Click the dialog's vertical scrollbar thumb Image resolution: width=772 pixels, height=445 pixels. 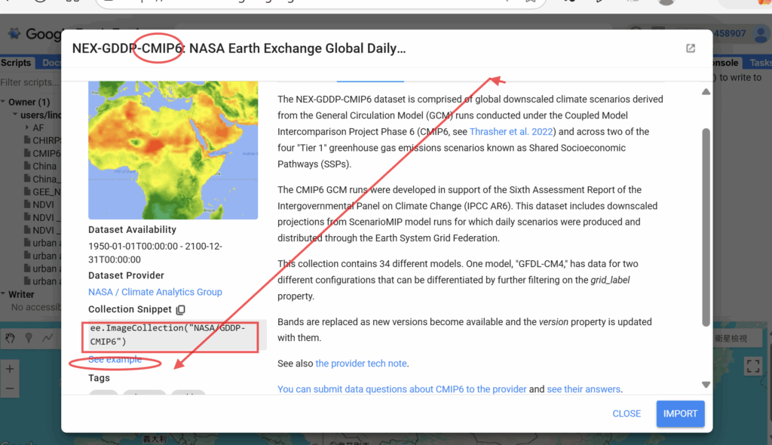(x=706, y=226)
